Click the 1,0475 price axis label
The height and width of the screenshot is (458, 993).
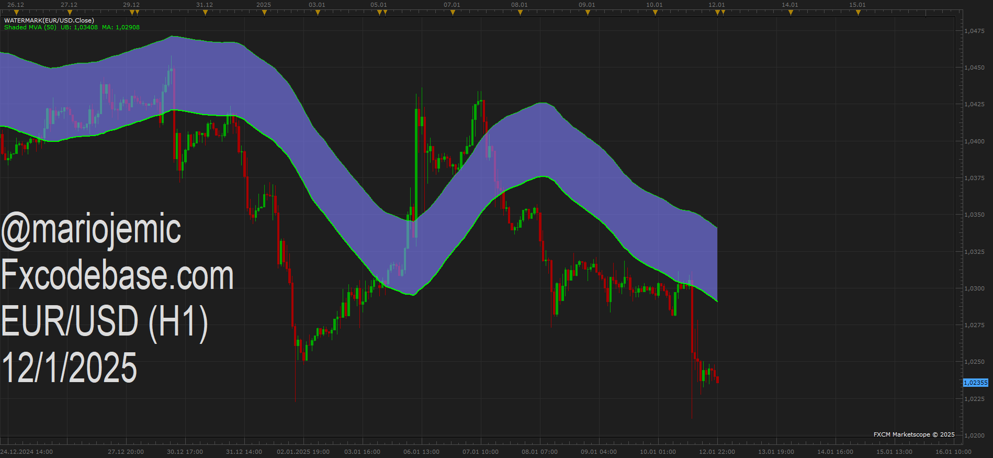coord(974,31)
